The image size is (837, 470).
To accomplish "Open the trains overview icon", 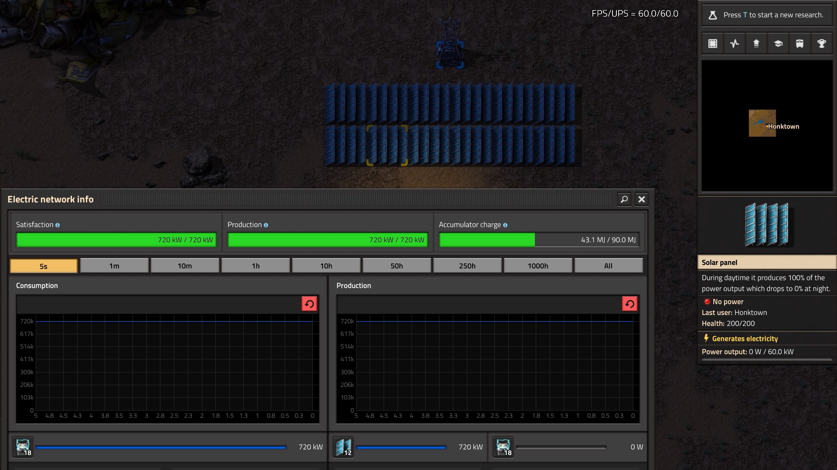I will coord(800,44).
